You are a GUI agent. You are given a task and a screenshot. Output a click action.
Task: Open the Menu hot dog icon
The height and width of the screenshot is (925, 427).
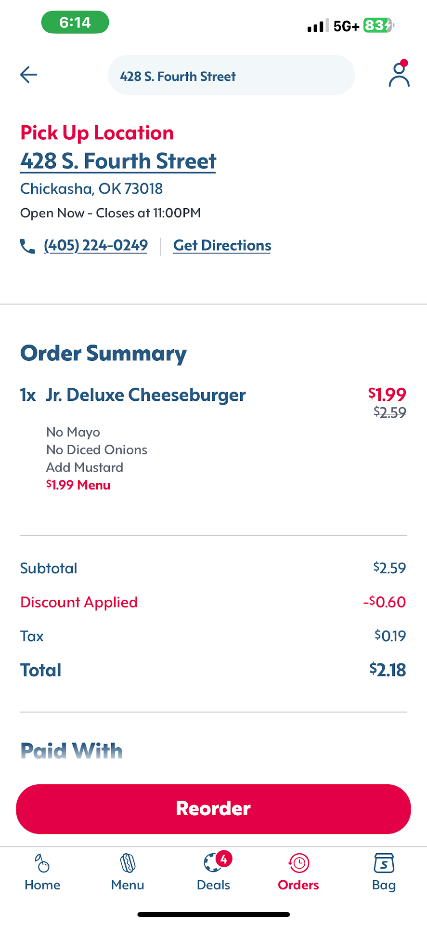coord(128,863)
